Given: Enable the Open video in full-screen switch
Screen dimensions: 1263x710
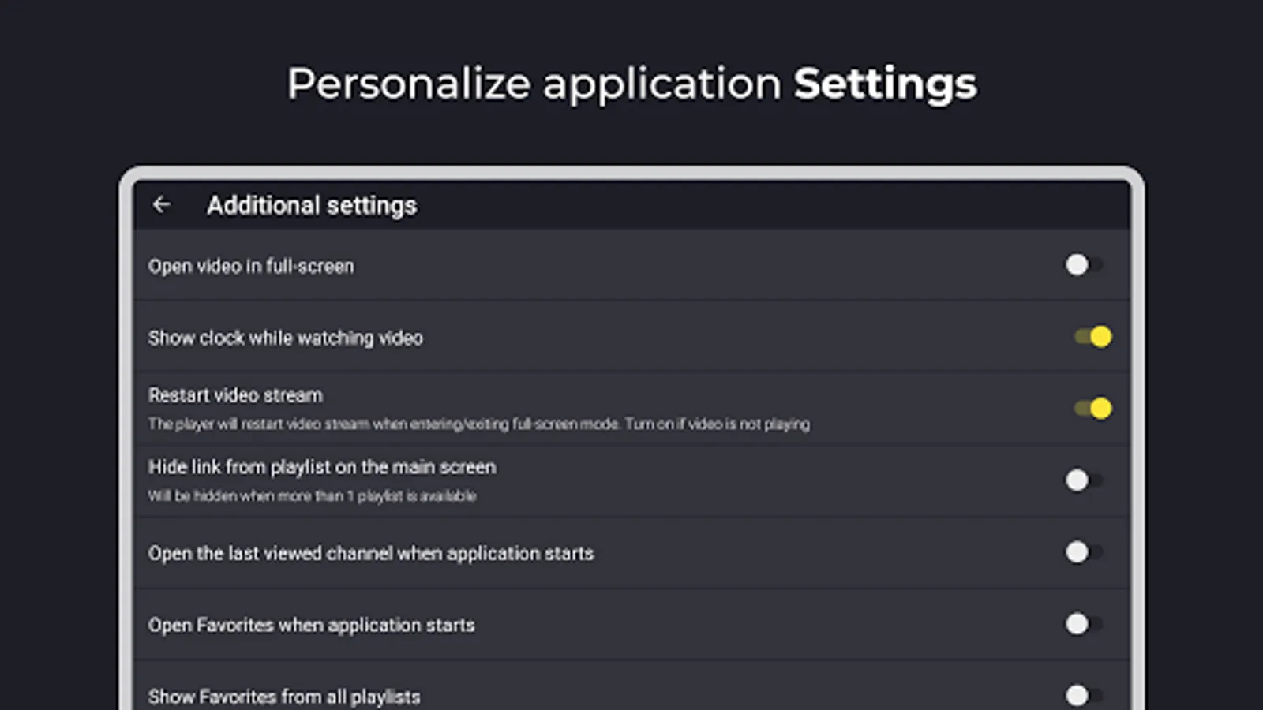Looking at the screenshot, I should click(x=1084, y=265).
